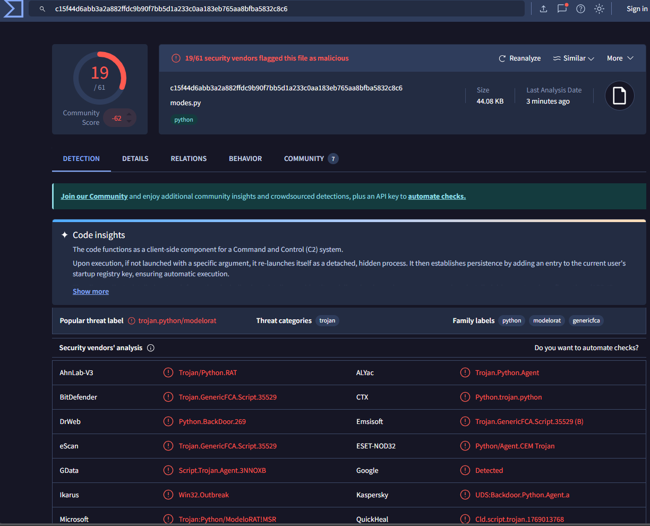Image resolution: width=650 pixels, height=526 pixels.
Task: Click the detection score circular gauge
Action: [x=100, y=78]
